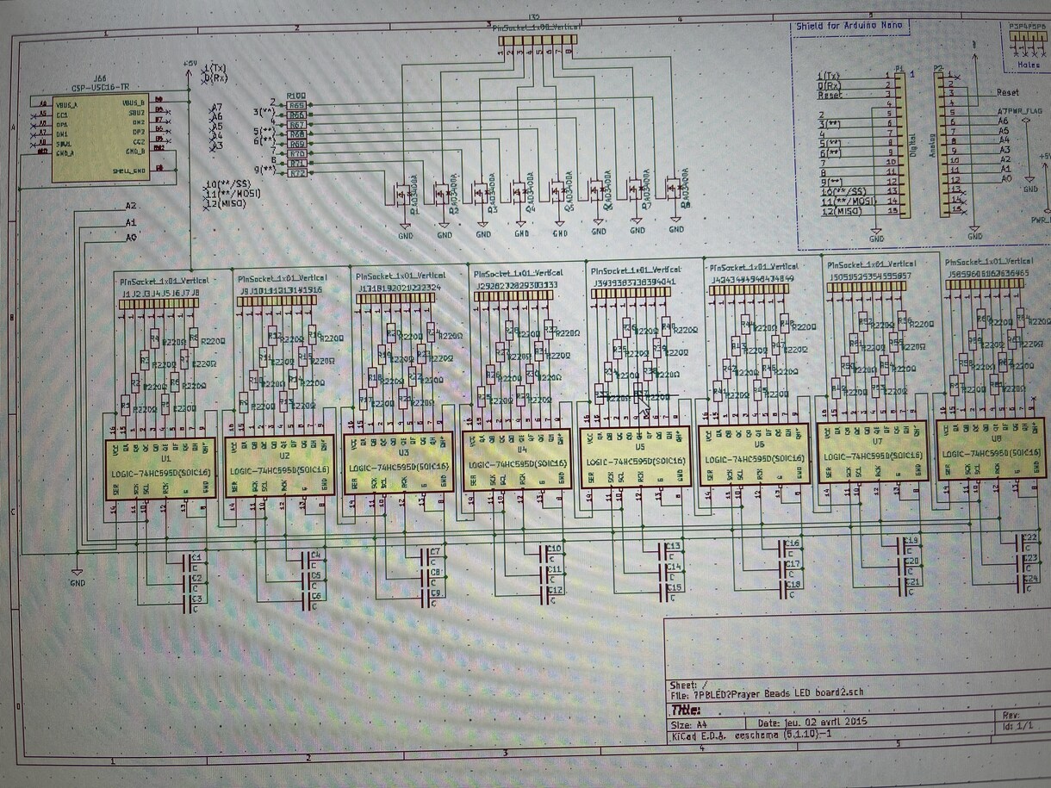Click the '12(MISO)' label beside the P1 header
Viewport: 1051px width, 788px height.
tap(840, 211)
